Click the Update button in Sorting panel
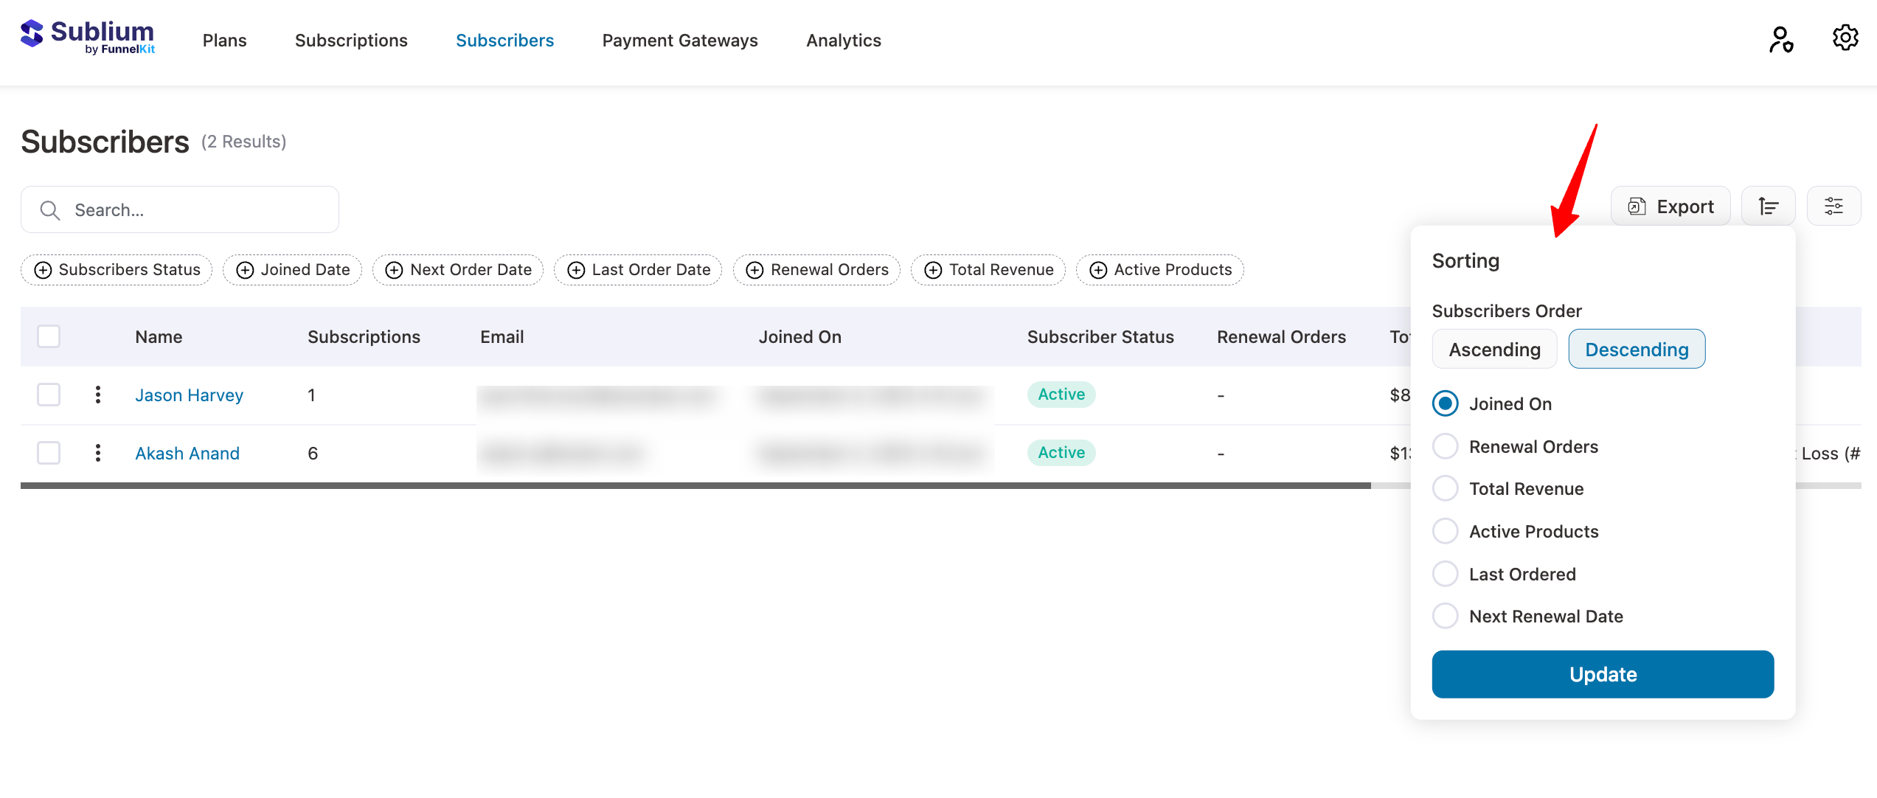 [1602, 673]
